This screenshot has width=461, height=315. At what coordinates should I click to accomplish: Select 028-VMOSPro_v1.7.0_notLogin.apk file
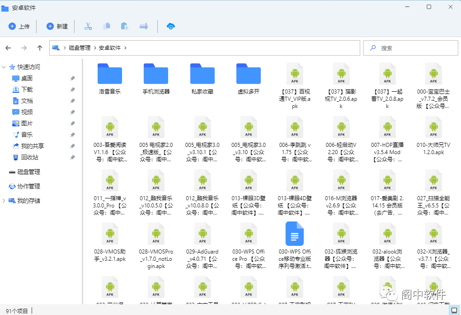(x=156, y=246)
